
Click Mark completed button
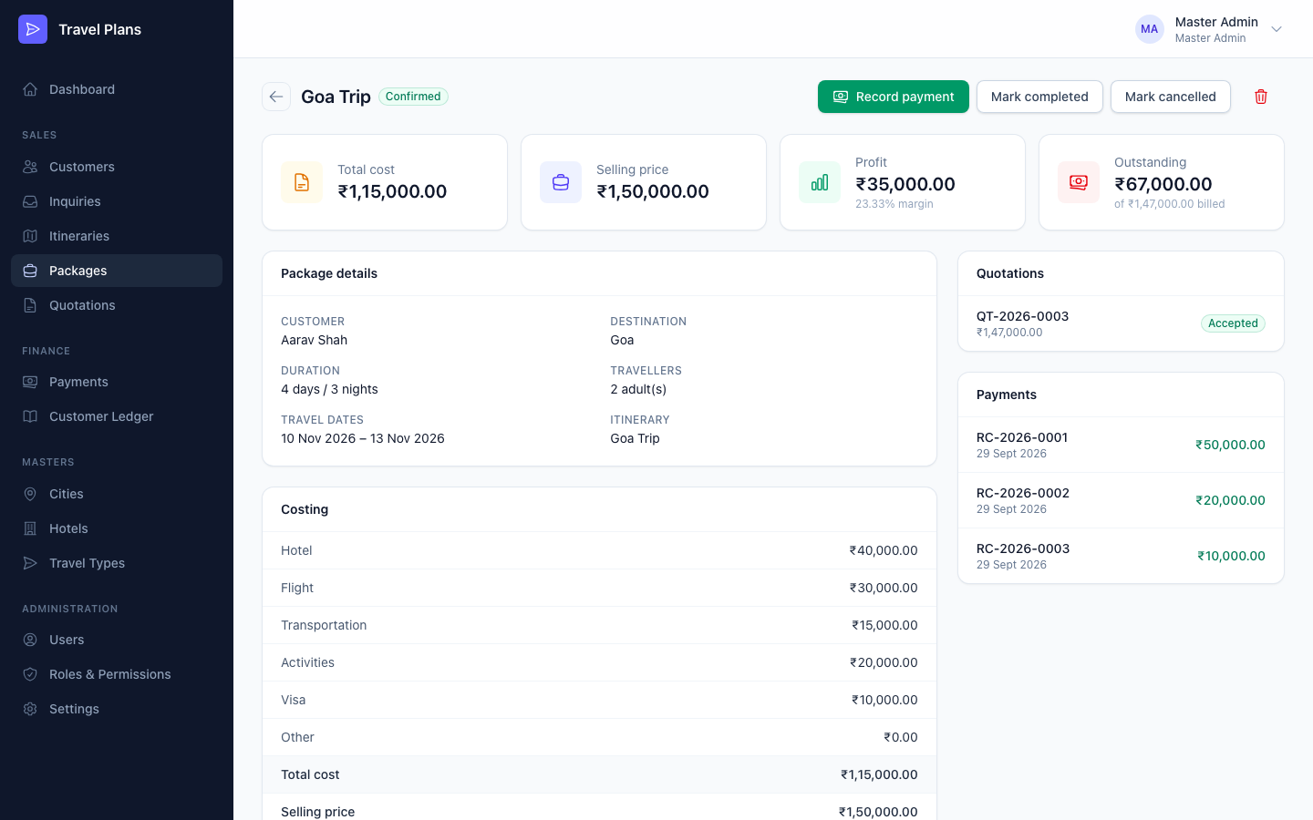tap(1039, 97)
